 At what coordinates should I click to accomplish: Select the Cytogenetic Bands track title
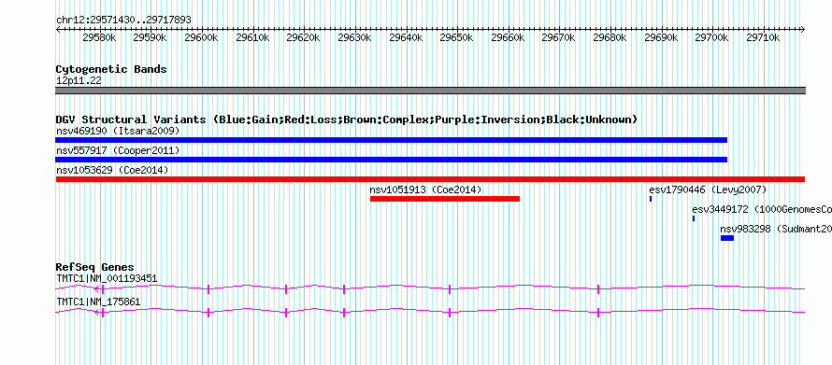pos(111,69)
